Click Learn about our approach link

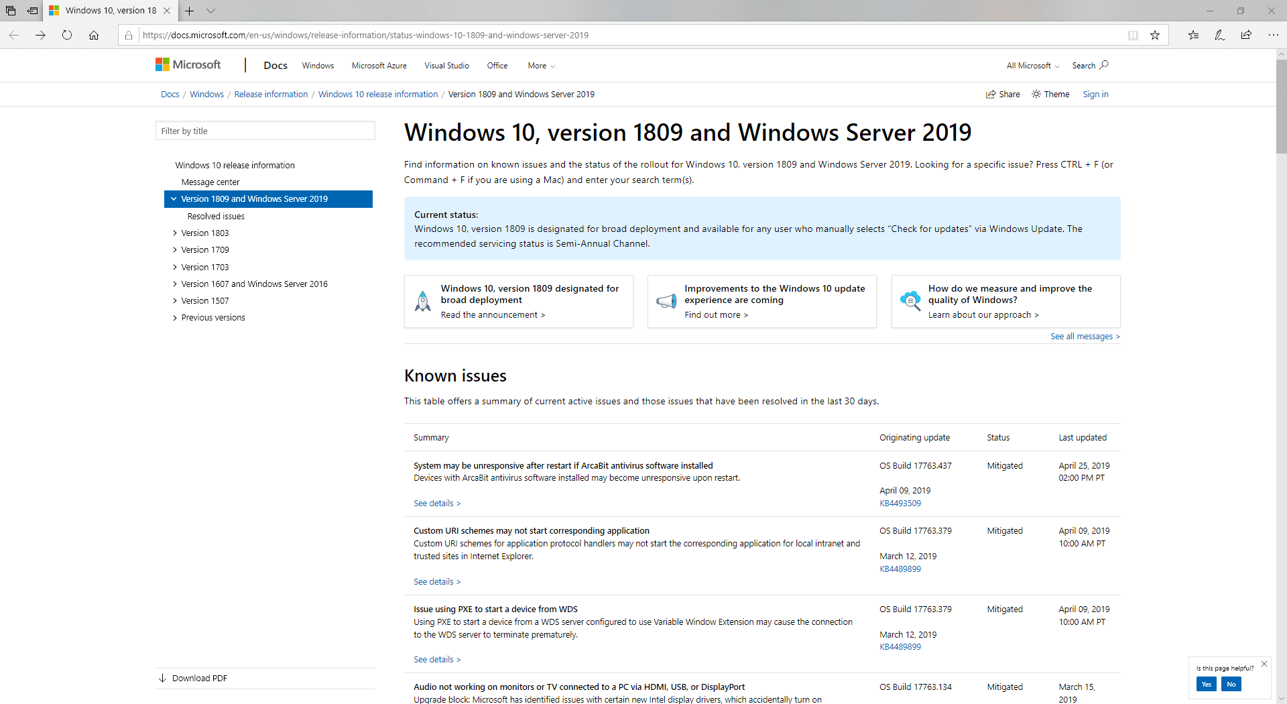pos(983,315)
